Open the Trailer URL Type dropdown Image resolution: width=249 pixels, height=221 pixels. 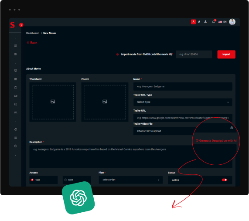[183, 102]
